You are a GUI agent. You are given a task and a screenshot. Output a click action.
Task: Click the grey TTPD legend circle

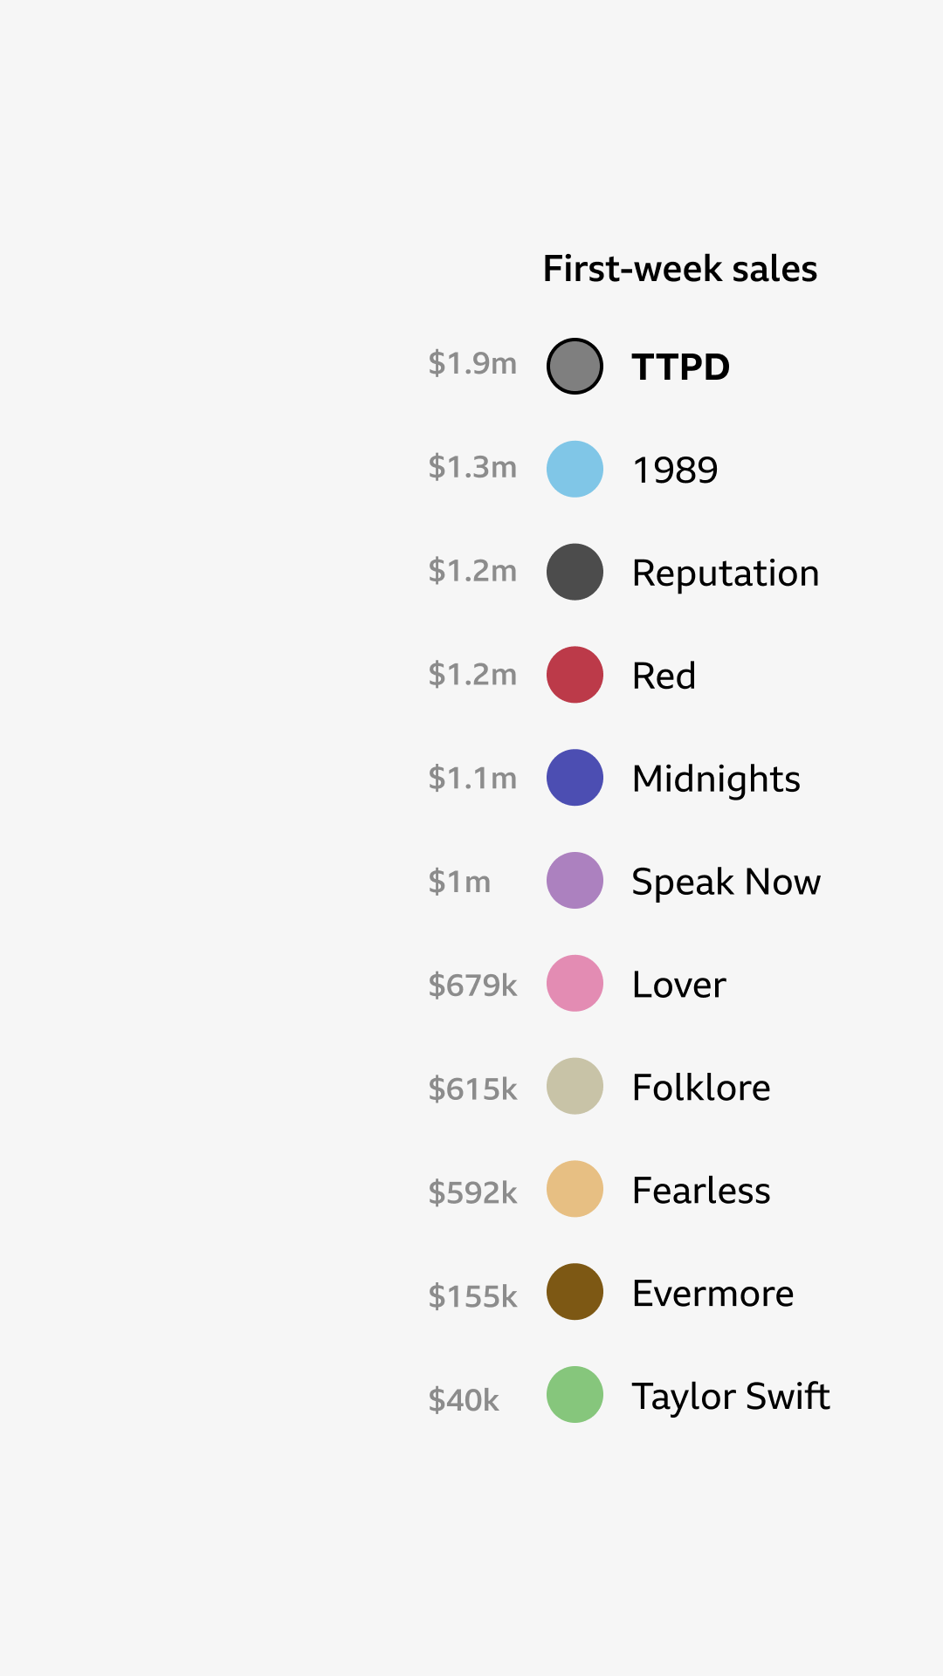click(x=575, y=366)
